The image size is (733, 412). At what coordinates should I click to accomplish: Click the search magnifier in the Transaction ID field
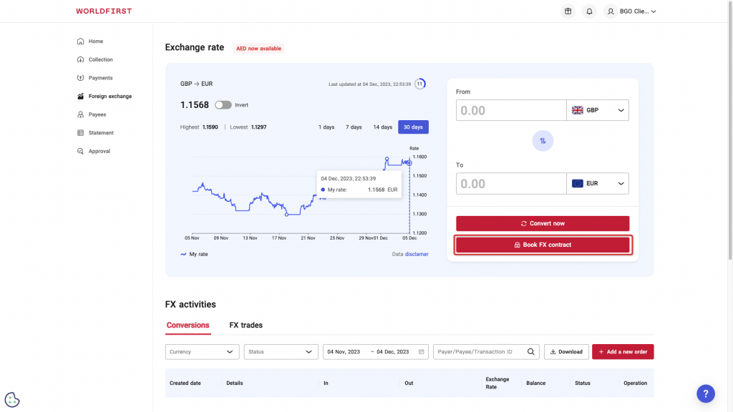point(531,352)
